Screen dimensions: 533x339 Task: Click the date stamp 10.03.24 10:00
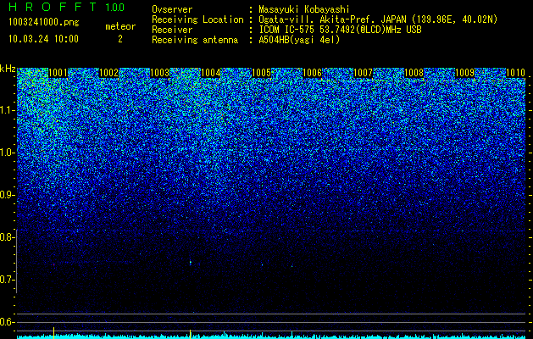(x=43, y=39)
